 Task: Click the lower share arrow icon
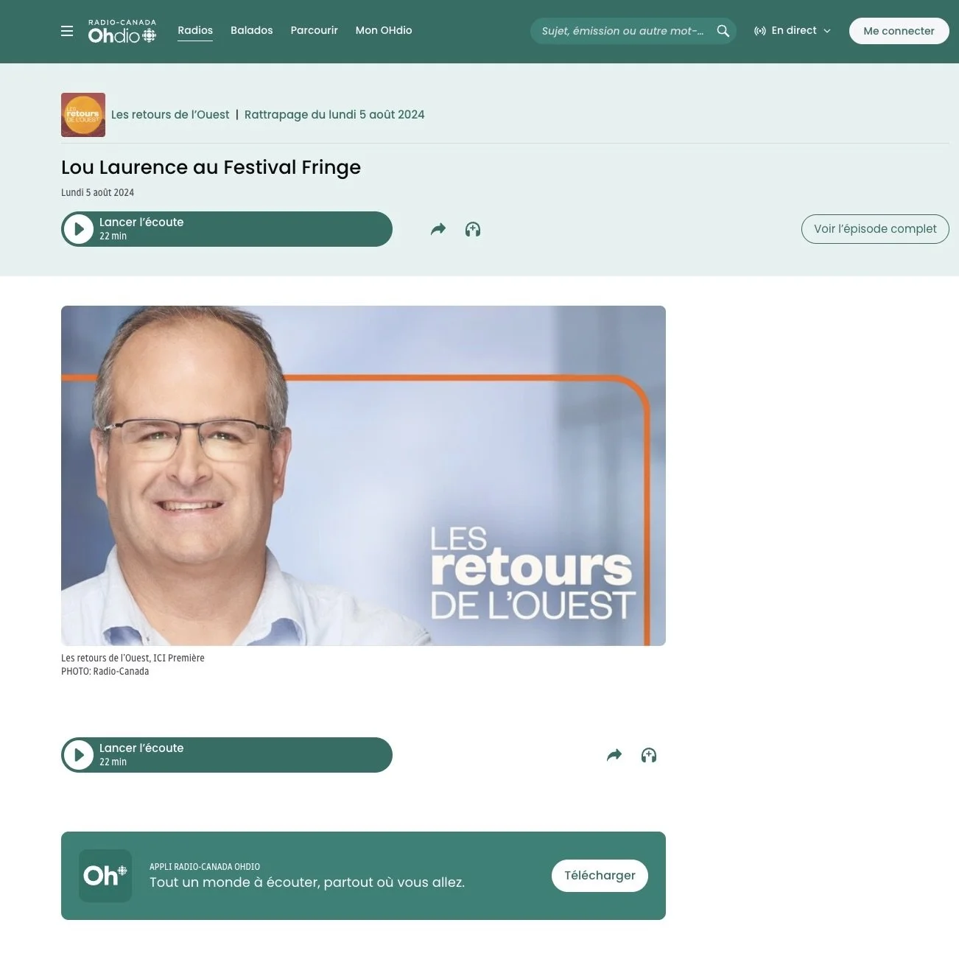(x=614, y=755)
